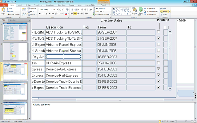Uncheck Enabled box for ADS Trucking row
Screen dimensions: 197x123
tap(158, 38)
